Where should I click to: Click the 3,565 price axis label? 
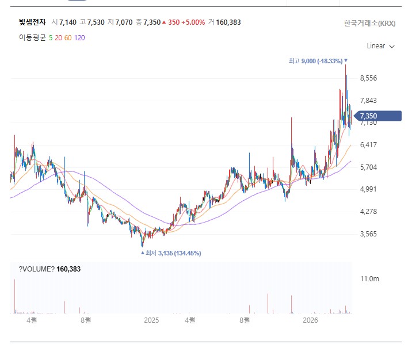pos(368,234)
